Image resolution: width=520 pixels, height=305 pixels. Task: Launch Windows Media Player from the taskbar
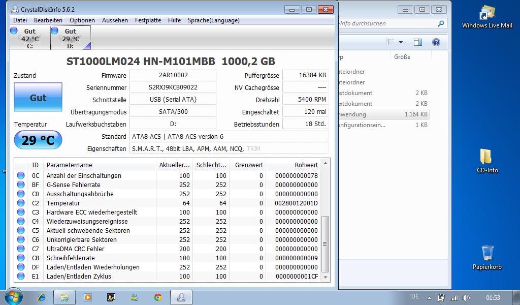(87, 297)
